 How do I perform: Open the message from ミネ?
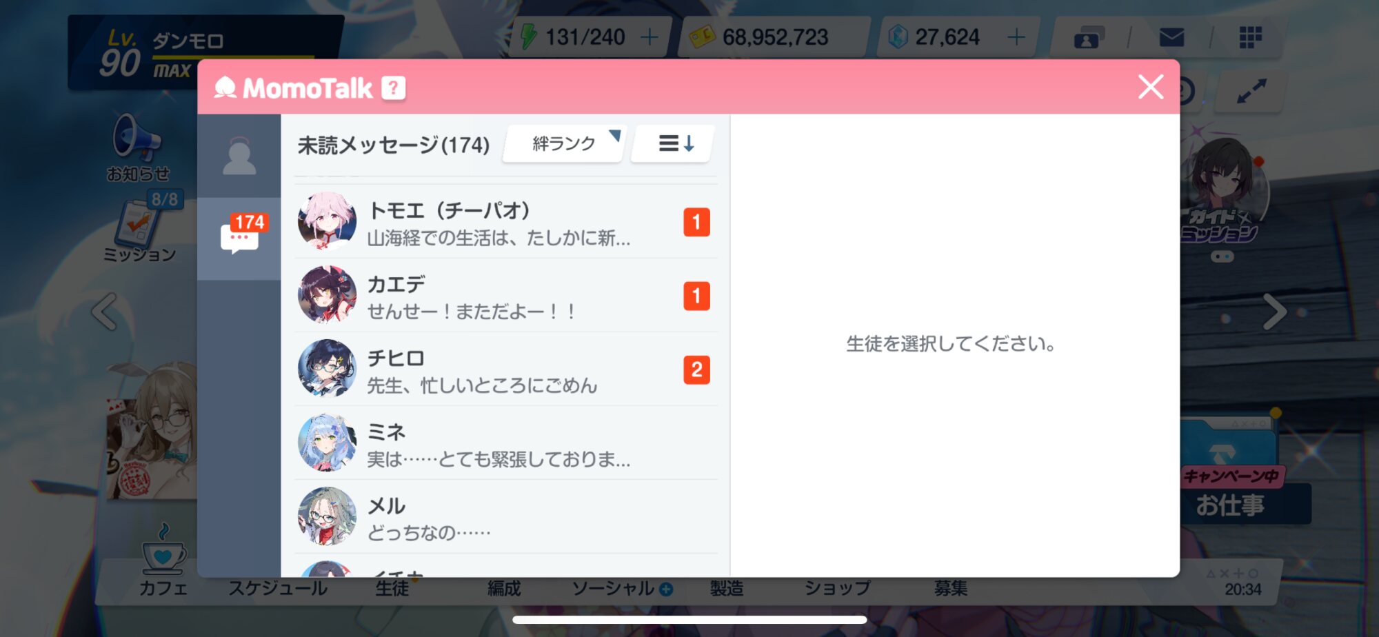[x=506, y=443]
